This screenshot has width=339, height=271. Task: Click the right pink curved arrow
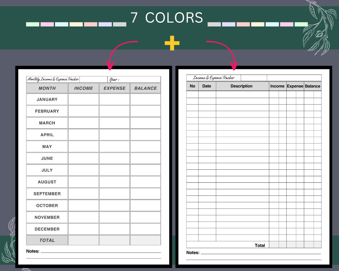[222, 55]
